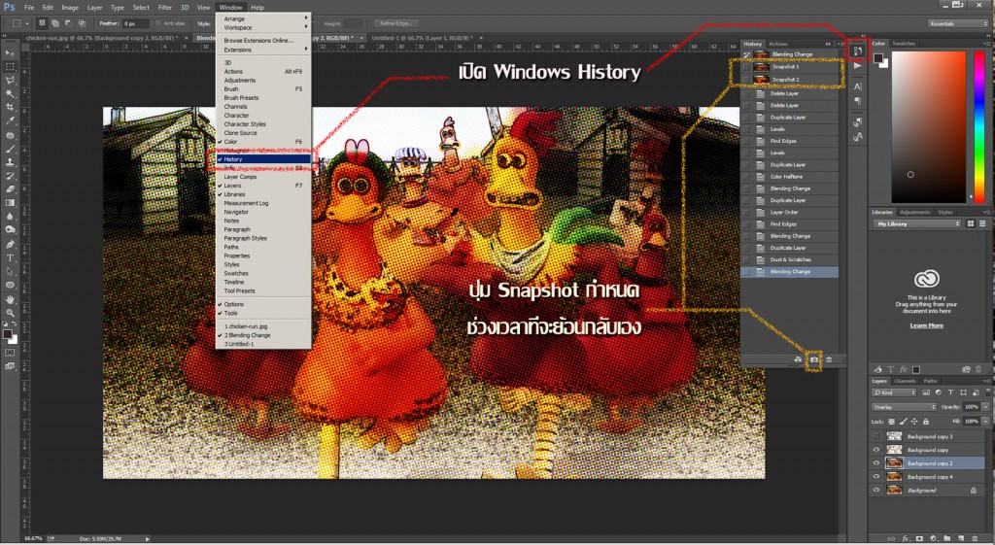Click the Feather input field
This screenshot has width=995, height=545.
tap(135, 23)
